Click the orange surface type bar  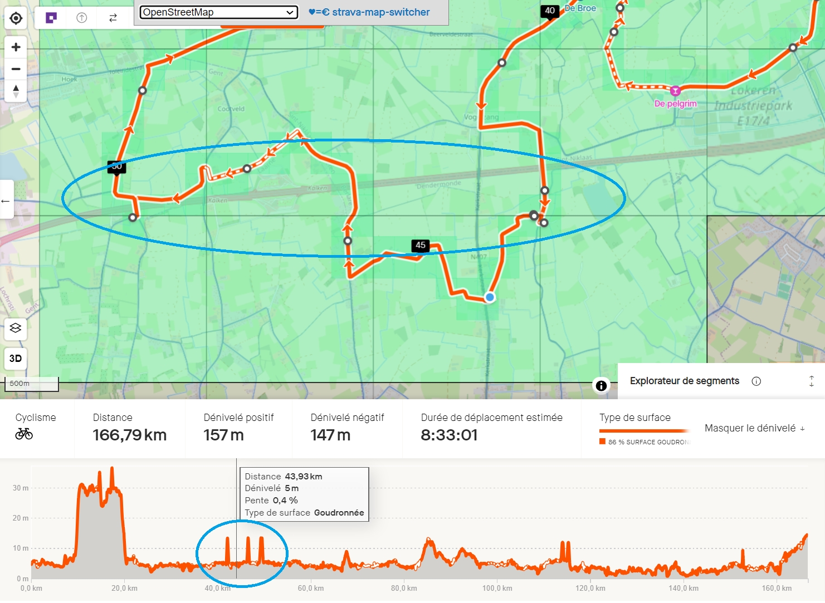click(645, 431)
